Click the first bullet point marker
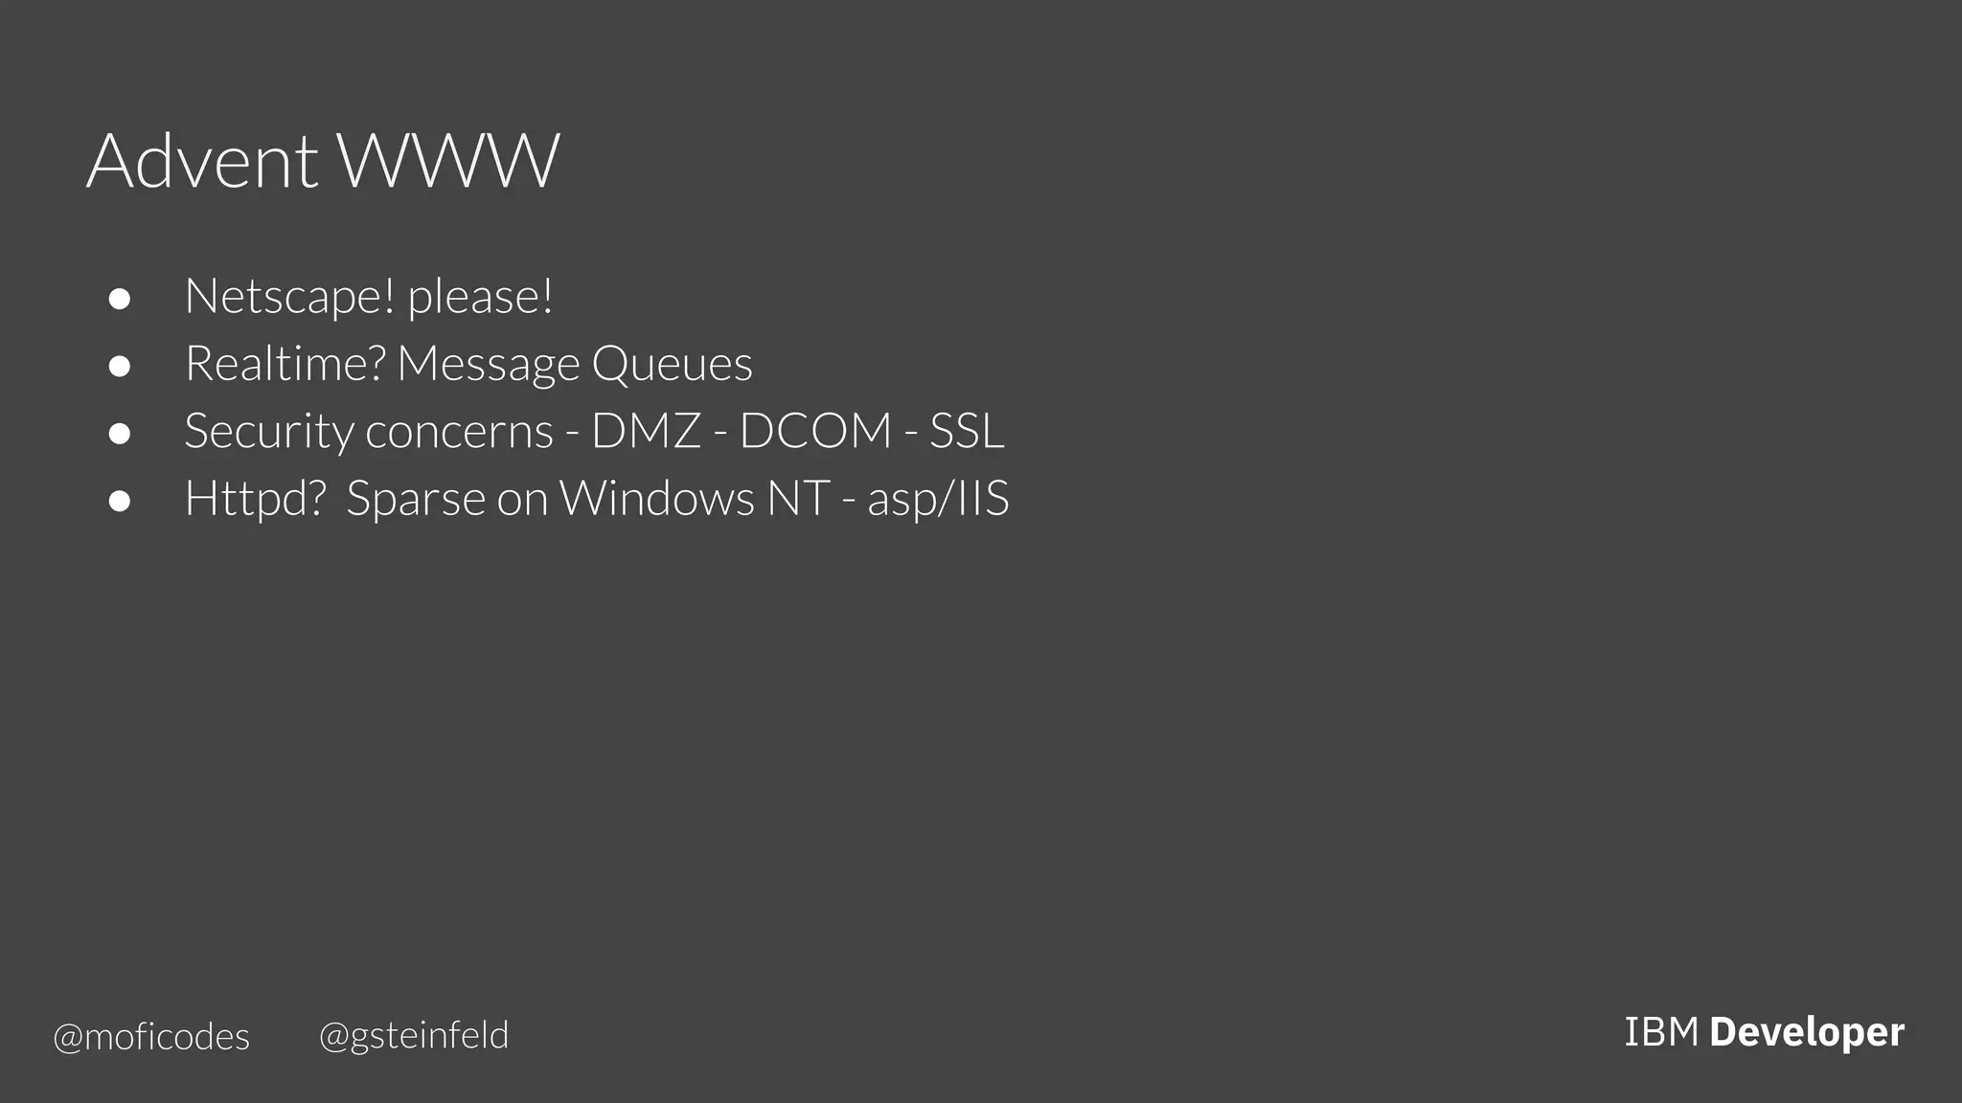Viewport: 1962px width, 1103px height. click(120, 299)
